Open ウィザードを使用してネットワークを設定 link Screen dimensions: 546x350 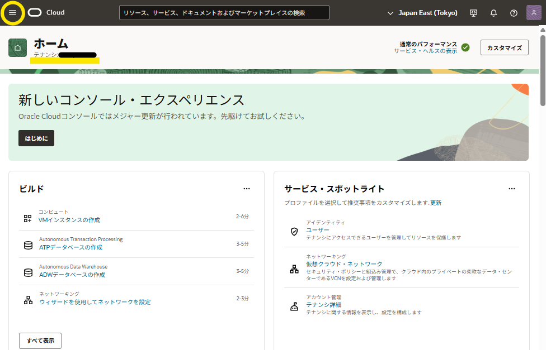click(x=95, y=302)
